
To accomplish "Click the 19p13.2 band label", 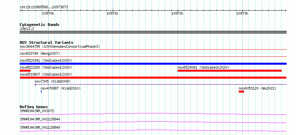I will pos(27,29).
